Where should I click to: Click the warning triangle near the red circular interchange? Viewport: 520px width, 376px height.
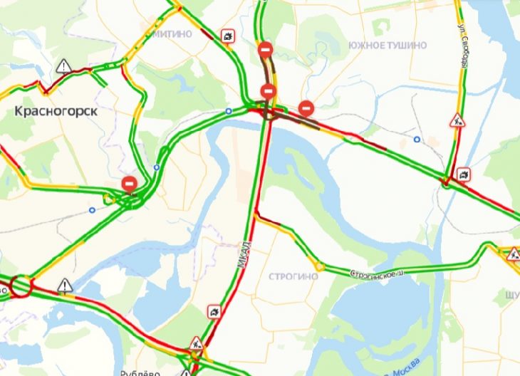tap(65, 286)
